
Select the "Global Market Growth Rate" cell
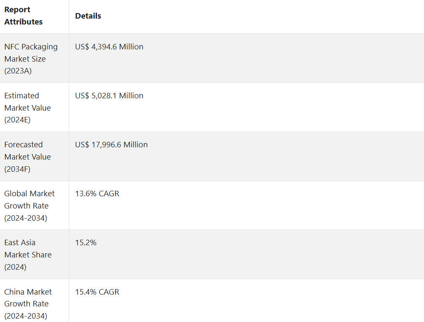(30, 206)
